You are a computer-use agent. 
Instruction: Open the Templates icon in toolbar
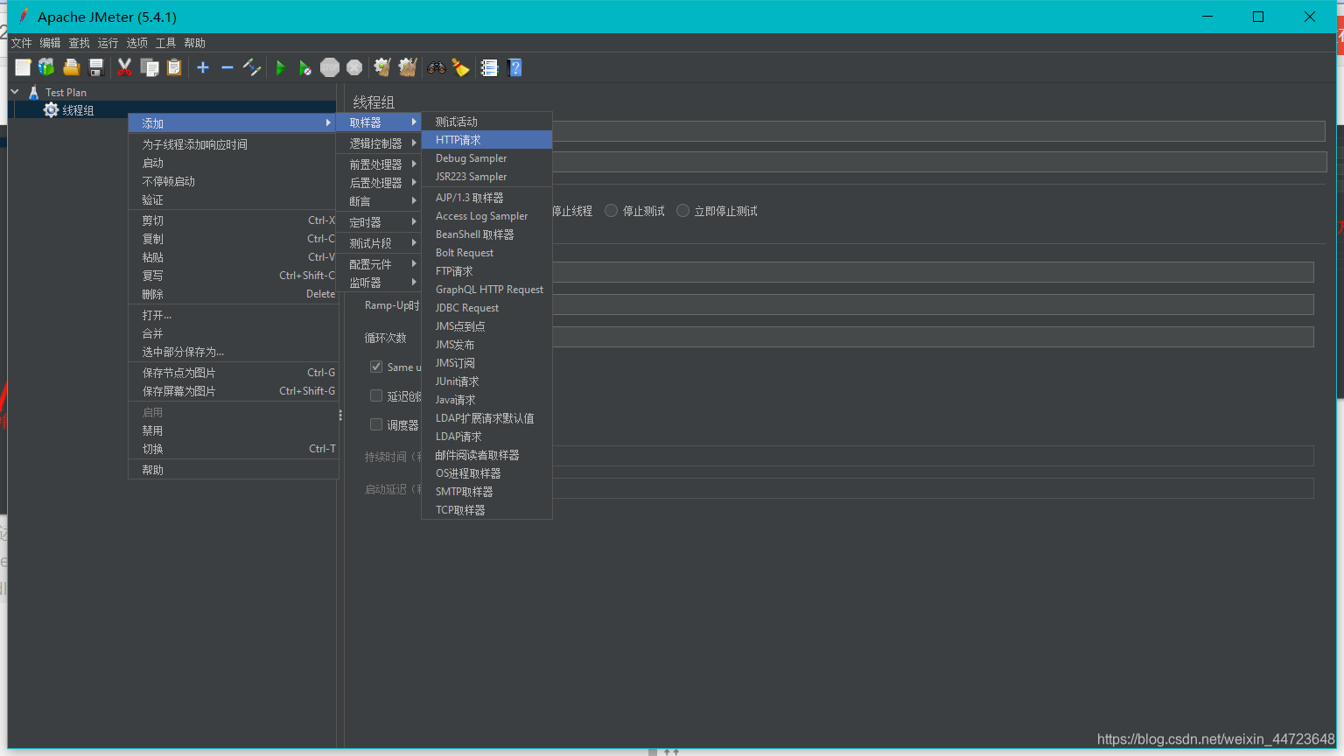(46, 67)
